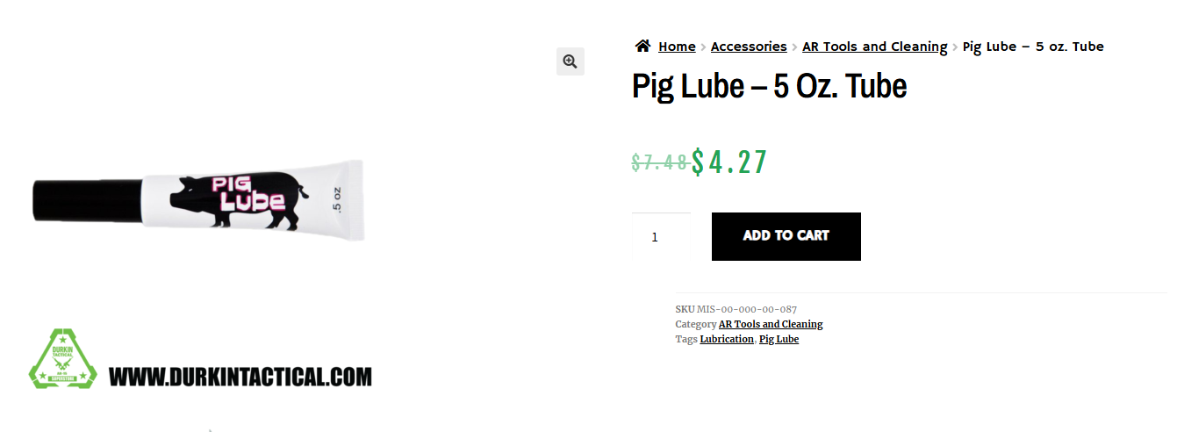The width and height of the screenshot is (1177, 432).
Task: Click the green $4.27 sale price
Action: [729, 162]
